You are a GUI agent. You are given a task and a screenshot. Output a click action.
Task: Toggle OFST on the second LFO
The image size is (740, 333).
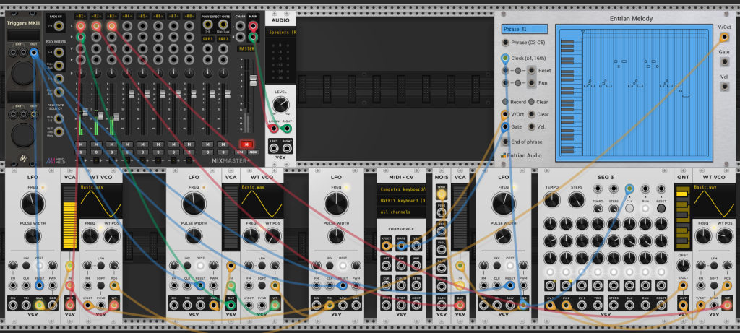click(201, 266)
